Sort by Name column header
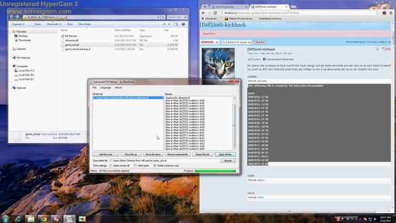 [x=64, y=30]
